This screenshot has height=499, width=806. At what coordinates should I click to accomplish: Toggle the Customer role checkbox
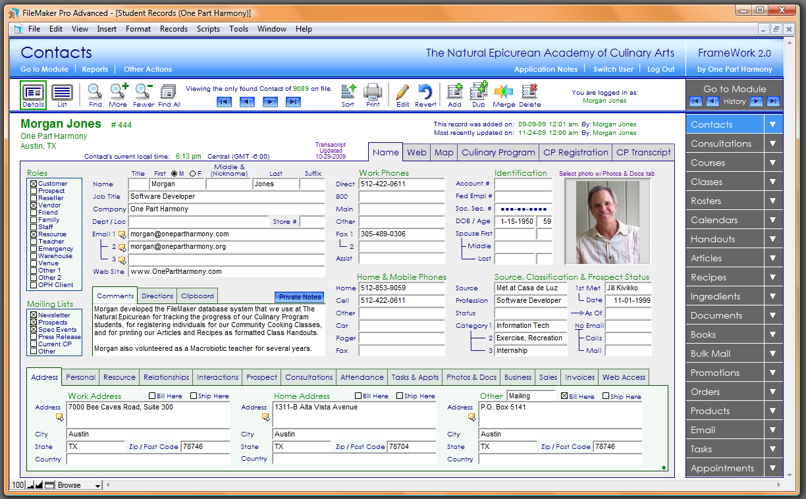(x=34, y=184)
